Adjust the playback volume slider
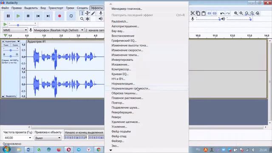This screenshot has width=272, height=153. 239,19
